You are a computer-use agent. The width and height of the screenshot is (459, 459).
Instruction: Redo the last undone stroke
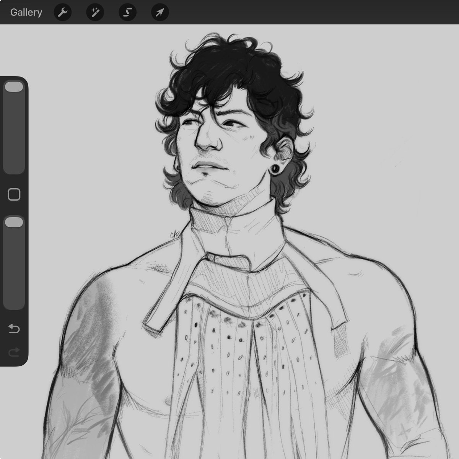point(14,352)
